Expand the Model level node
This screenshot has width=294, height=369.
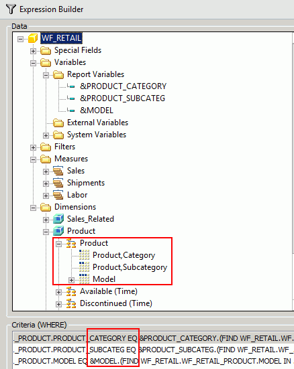[71, 280]
